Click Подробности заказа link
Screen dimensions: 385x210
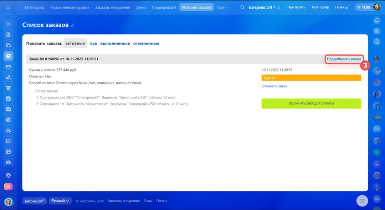(x=344, y=59)
